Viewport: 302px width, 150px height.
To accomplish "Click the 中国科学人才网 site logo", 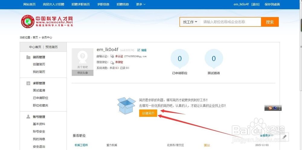I will tap(47, 21).
